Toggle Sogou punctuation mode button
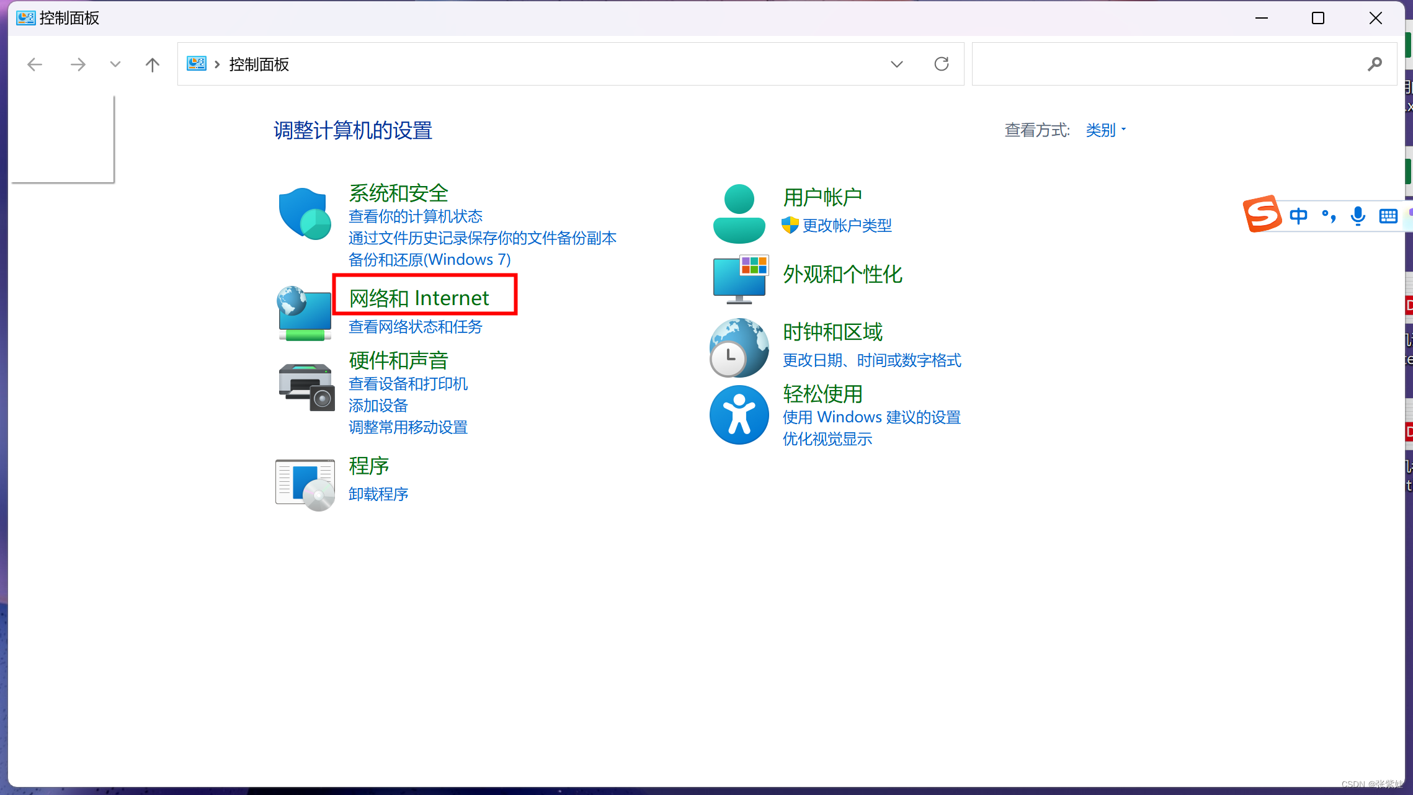1413x795 pixels. [x=1328, y=216]
